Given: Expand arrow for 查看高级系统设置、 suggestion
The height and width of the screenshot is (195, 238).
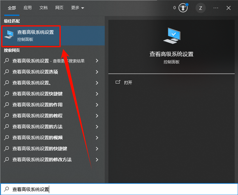Looking at the screenshot, I should (x=97, y=83).
